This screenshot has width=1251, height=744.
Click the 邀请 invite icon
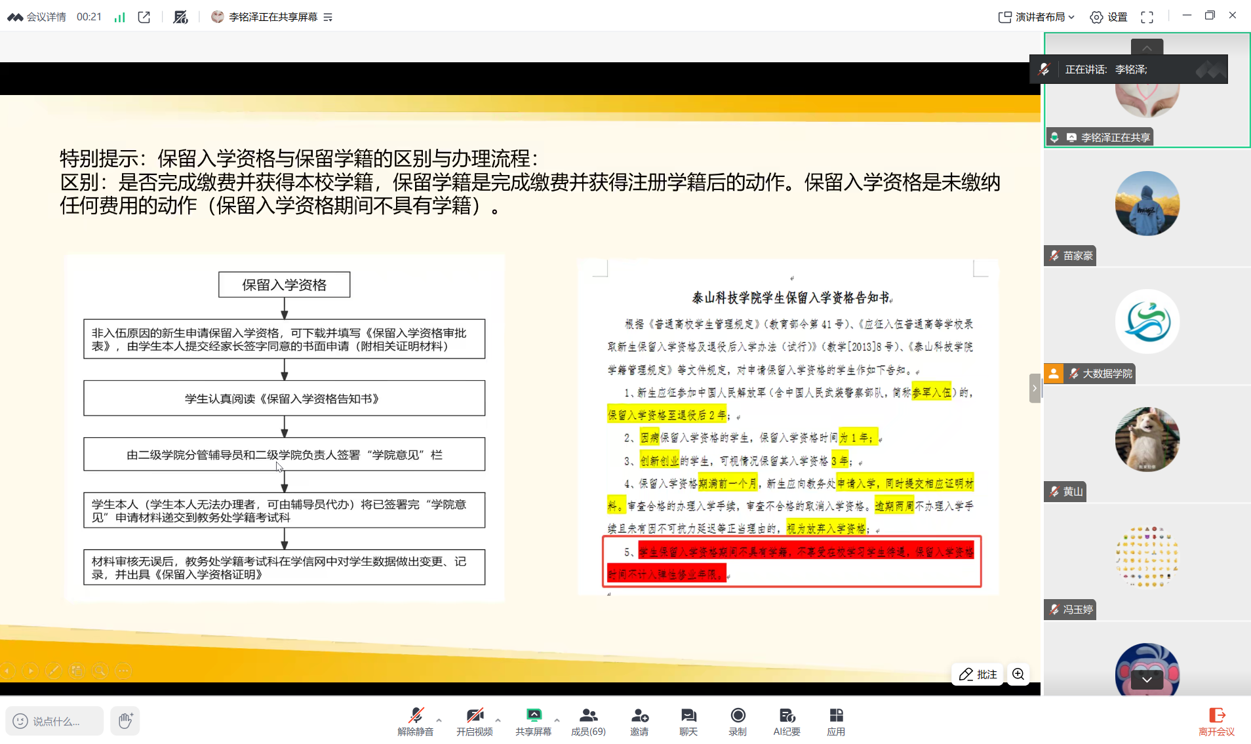[639, 721]
